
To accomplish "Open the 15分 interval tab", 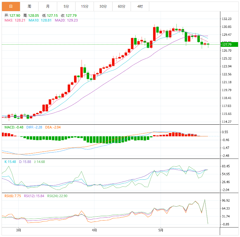I will [84, 6].
